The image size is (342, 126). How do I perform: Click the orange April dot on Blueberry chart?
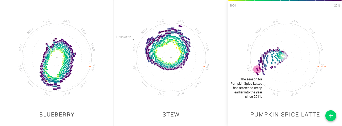click(x=90, y=67)
